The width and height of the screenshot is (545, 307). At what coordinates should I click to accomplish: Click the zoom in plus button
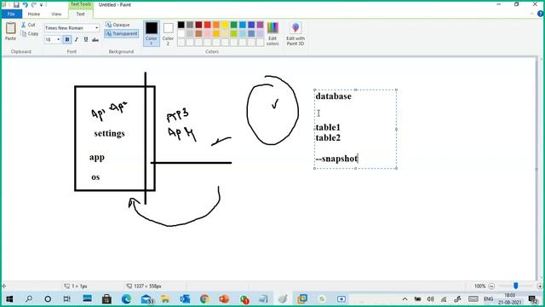click(540, 287)
